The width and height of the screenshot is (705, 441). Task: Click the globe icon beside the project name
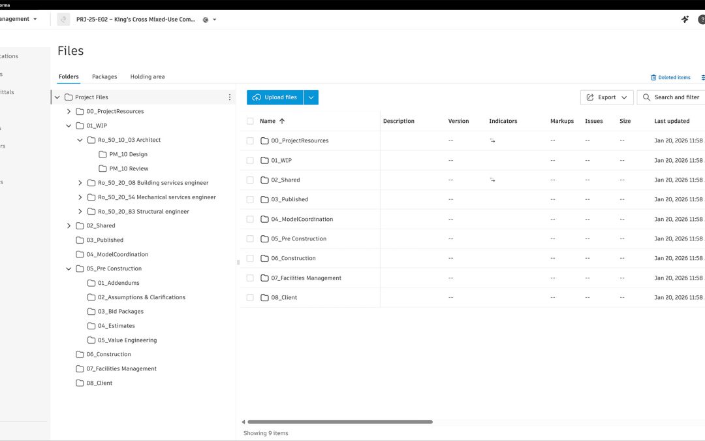(x=206, y=20)
